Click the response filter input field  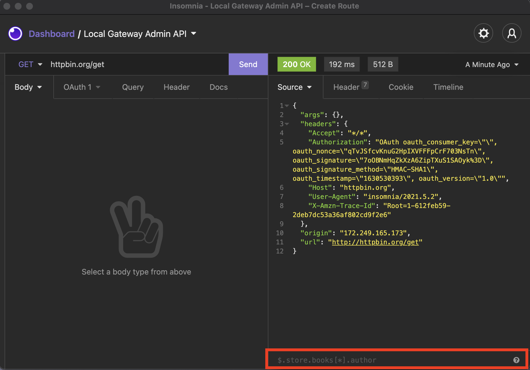coord(394,360)
